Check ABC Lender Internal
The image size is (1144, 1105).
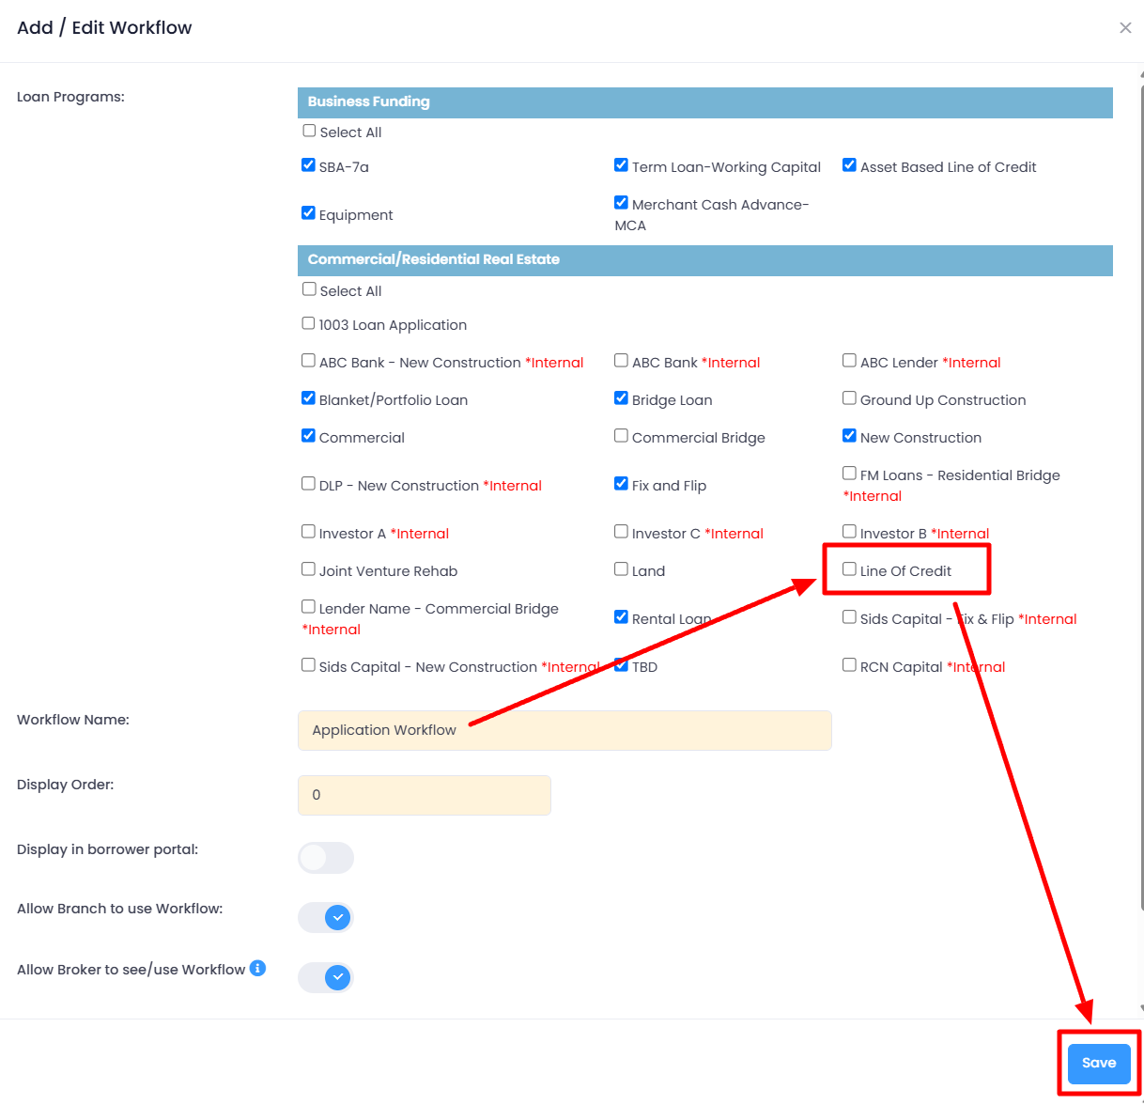point(849,360)
